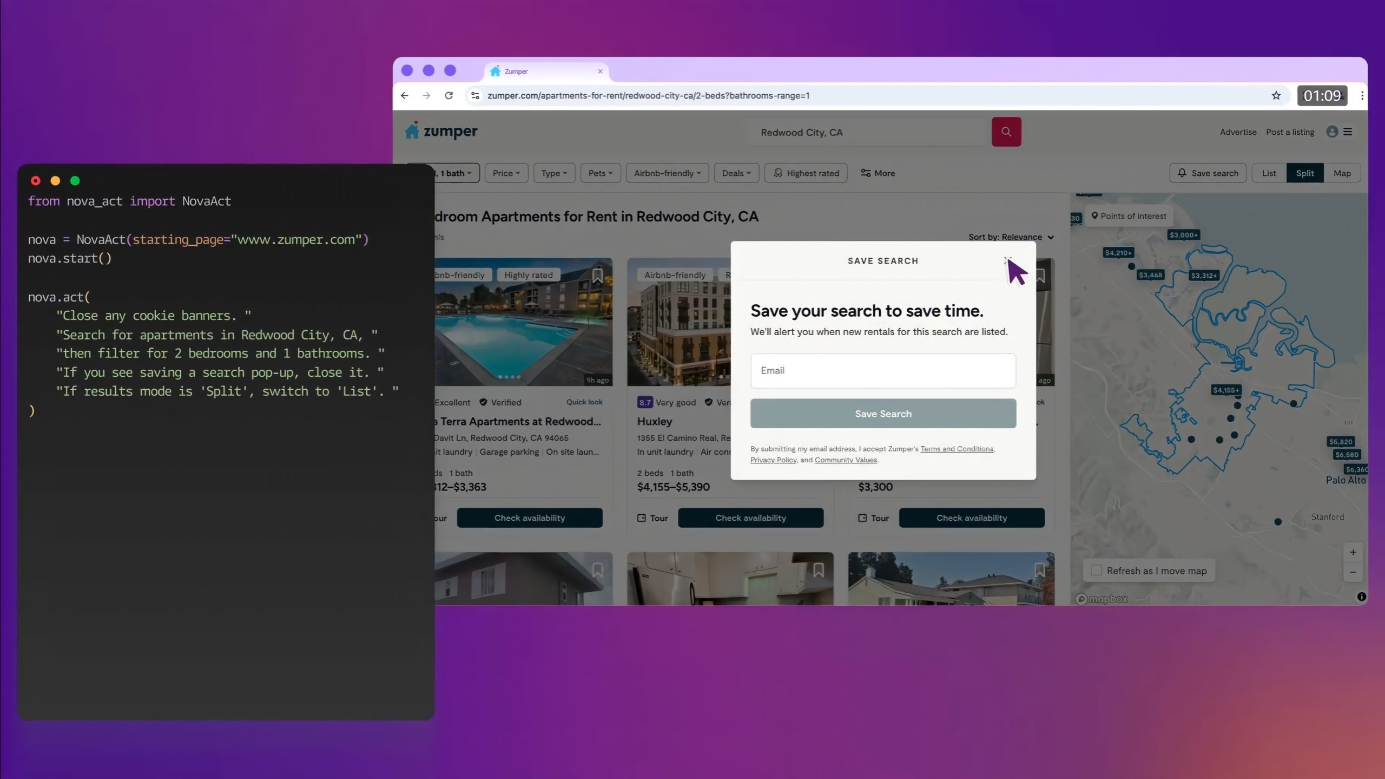Switch results view to List
This screenshot has height=779, width=1385.
(1269, 173)
